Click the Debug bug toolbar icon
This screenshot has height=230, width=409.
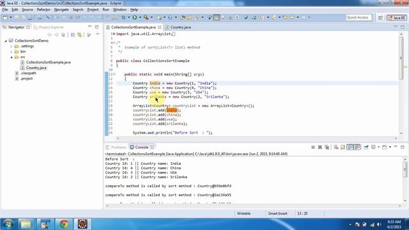click(123, 17)
